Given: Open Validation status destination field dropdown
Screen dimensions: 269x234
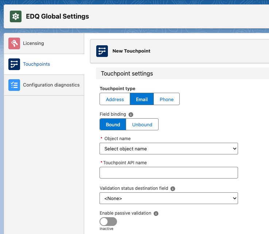Looking at the screenshot, I should click(x=169, y=198).
